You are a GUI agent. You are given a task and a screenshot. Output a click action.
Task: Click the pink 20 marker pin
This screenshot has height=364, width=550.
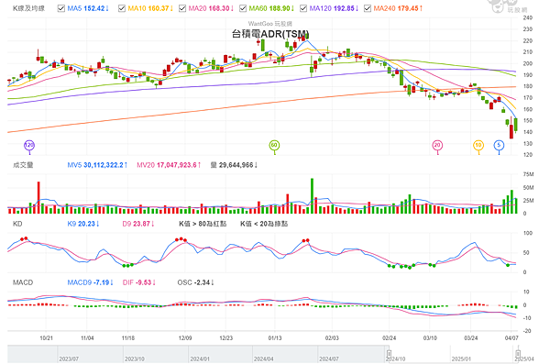pos(437,145)
